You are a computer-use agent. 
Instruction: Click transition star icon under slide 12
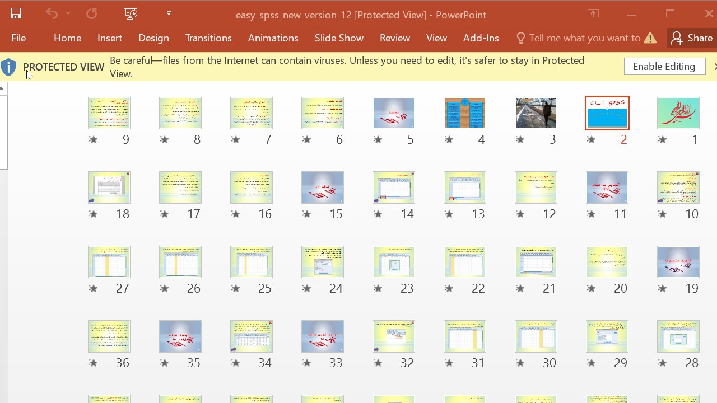tap(520, 214)
